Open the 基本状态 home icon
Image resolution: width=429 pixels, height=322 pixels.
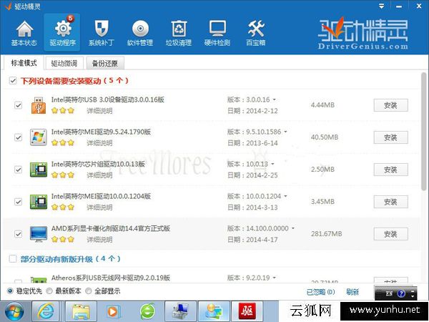(24, 33)
